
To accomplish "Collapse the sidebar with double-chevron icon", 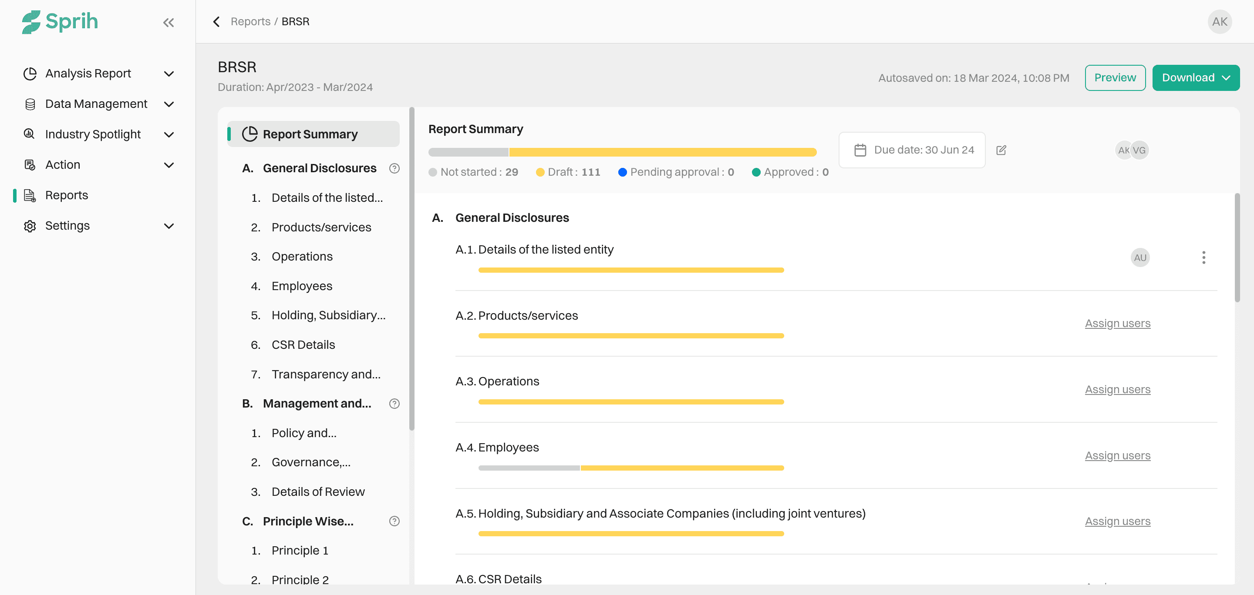I will (169, 22).
